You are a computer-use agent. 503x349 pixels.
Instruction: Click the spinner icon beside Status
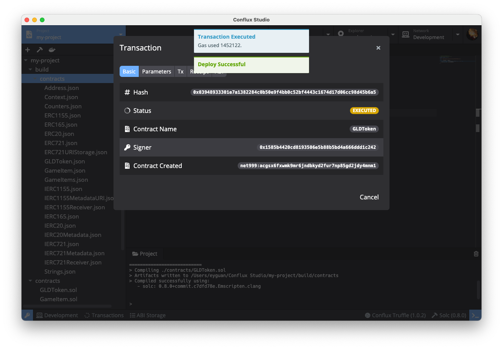point(127,111)
